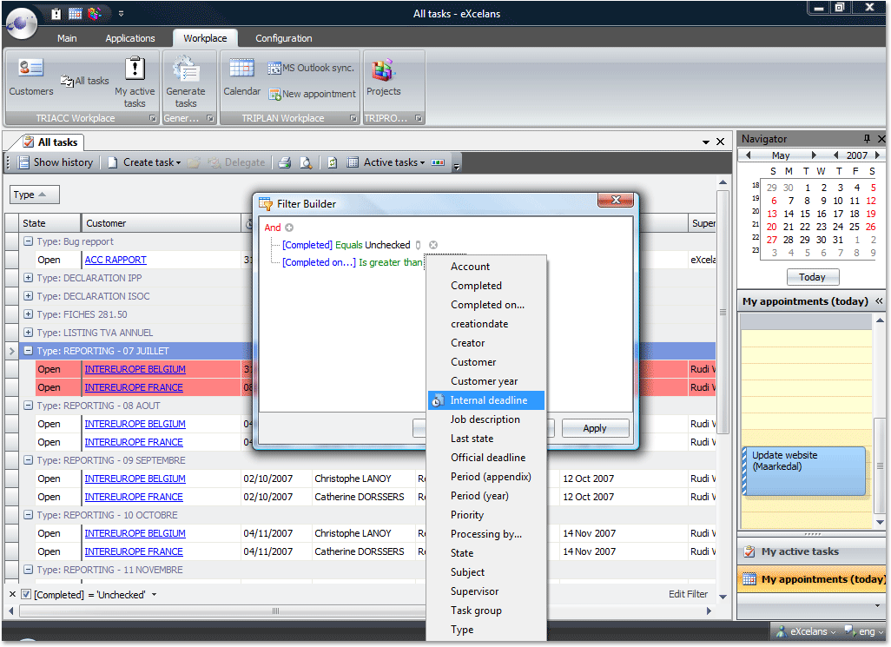Open Projects in the ribbon
Screen dimensions: 891x647
[383, 76]
